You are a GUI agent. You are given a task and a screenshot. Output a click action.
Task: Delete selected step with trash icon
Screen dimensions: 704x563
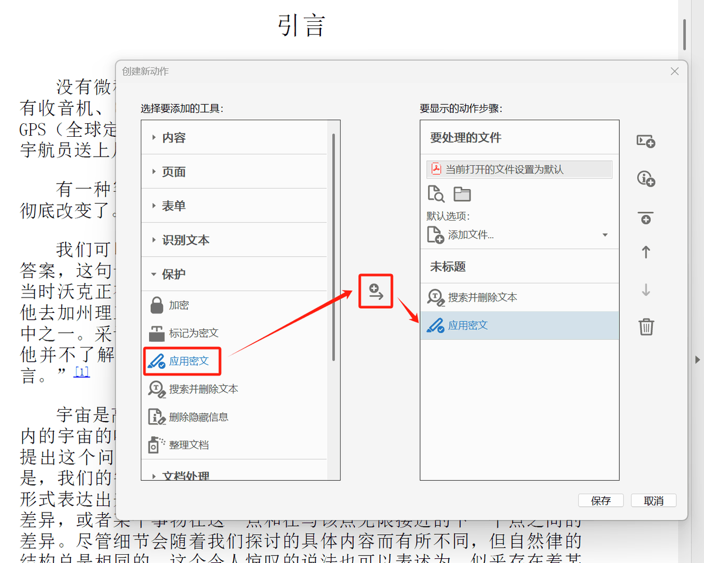(x=646, y=326)
